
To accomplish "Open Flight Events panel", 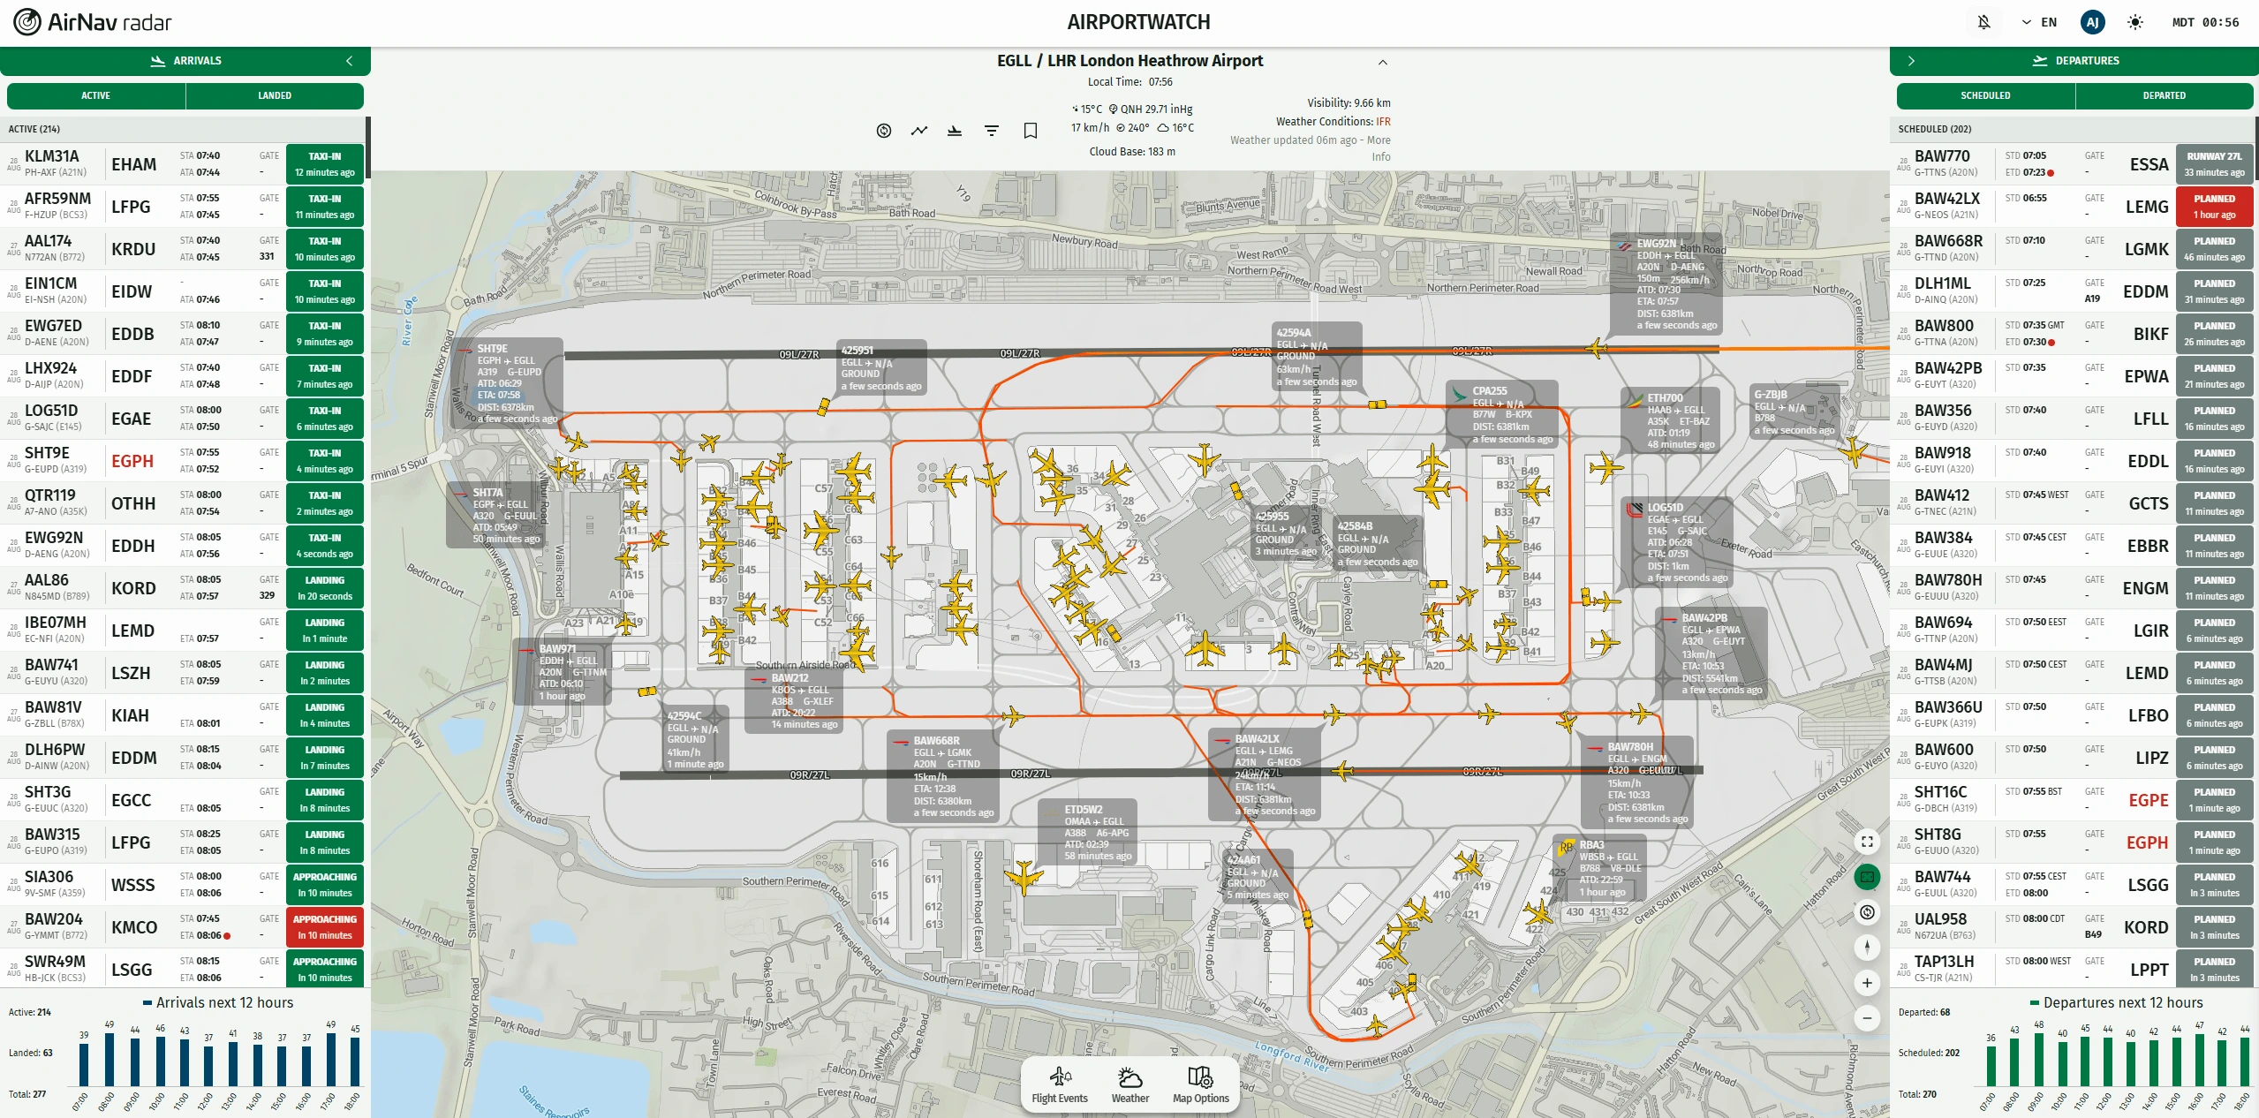I will [1060, 1085].
